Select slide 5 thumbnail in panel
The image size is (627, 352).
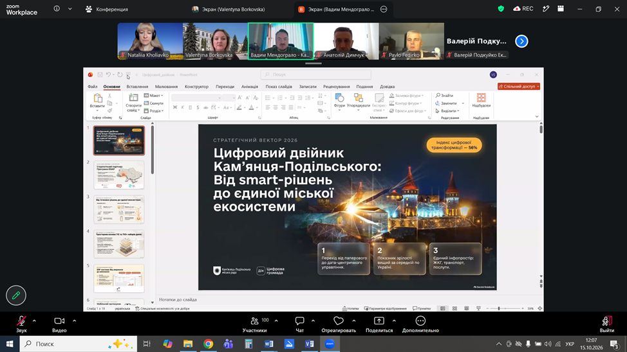coord(118,278)
